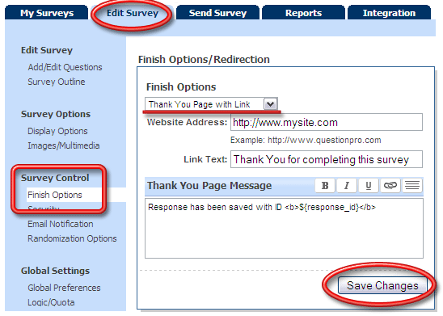Viewport: 443px width, 316px height.
Task: Open Randomization Options
Action: (x=72, y=238)
